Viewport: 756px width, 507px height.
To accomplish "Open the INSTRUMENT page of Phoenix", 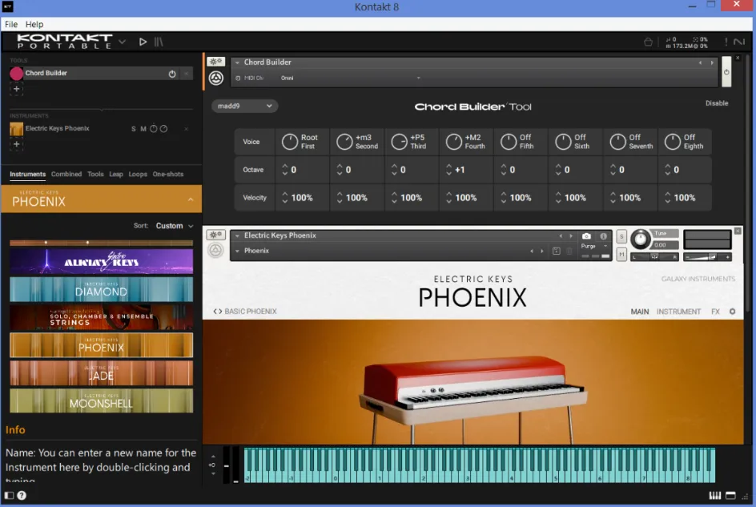I will point(678,312).
